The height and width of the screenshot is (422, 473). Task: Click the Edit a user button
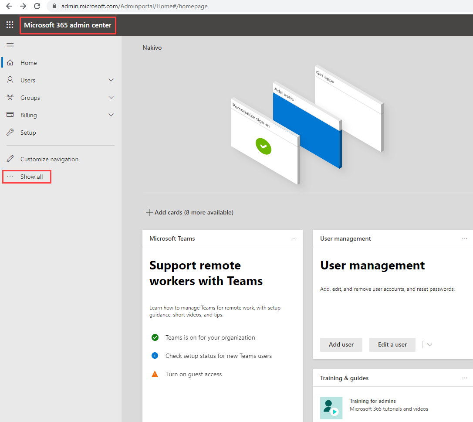[x=392, y=344]
